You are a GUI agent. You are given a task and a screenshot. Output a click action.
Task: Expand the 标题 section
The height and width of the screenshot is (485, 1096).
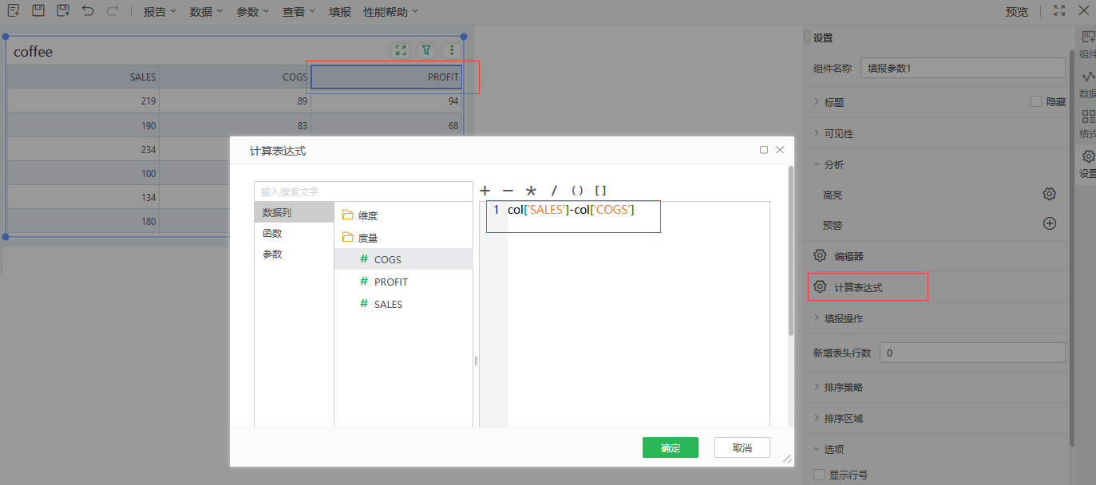[x=833, y=102]
